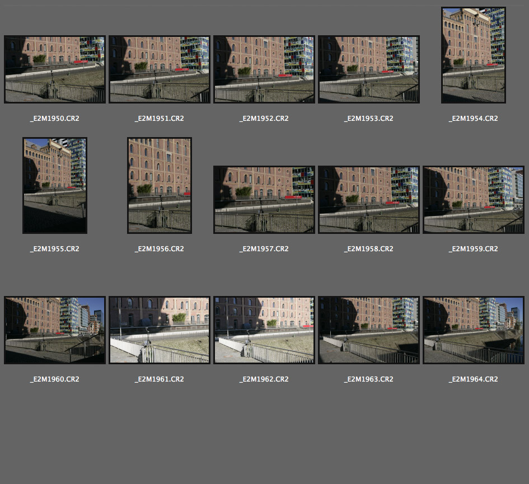Select bright thumbnail _E2M1961.CR2
Image resolution: width=529 pixels, height=484 pixels.
[159, 330]
